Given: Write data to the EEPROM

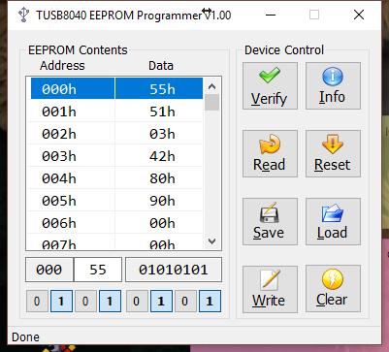Looking at the screenshot, I should pos(270,289).
